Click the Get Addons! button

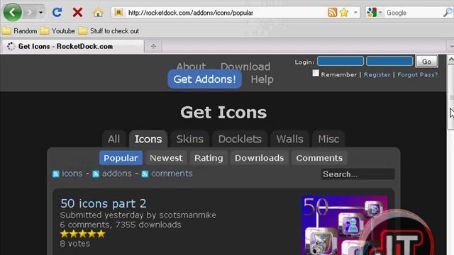click(x=205, y=79)
